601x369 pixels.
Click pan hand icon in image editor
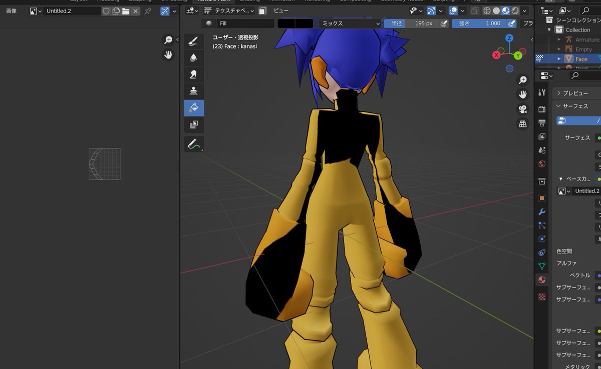(x=168, y=55)
